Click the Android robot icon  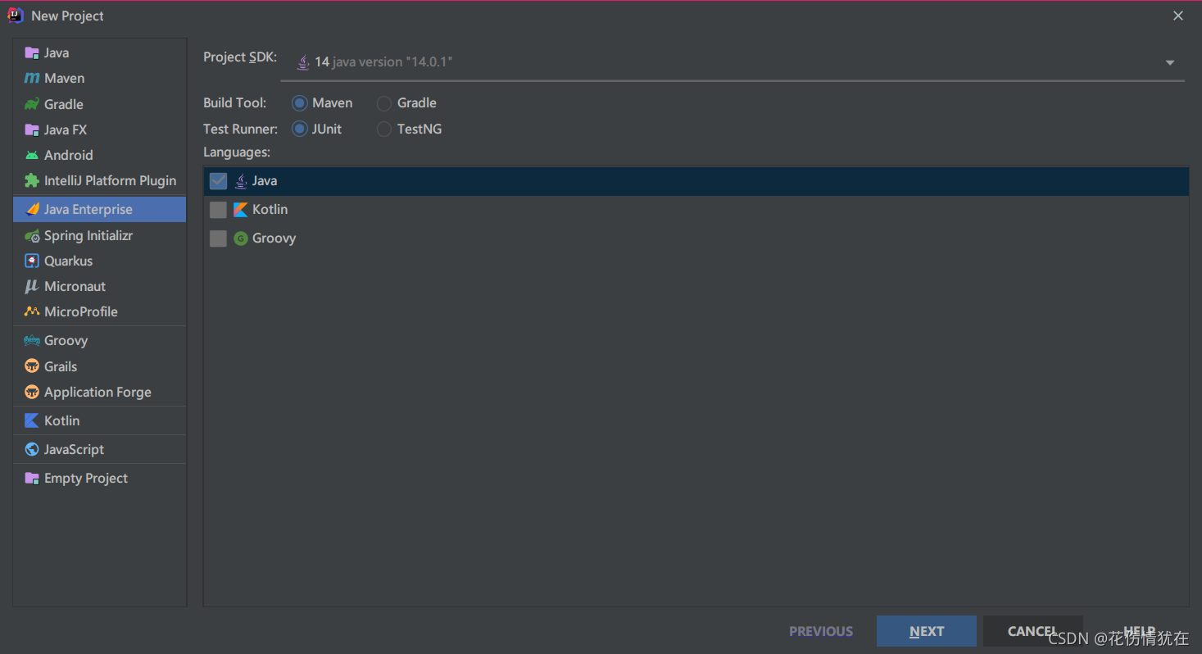32,155
